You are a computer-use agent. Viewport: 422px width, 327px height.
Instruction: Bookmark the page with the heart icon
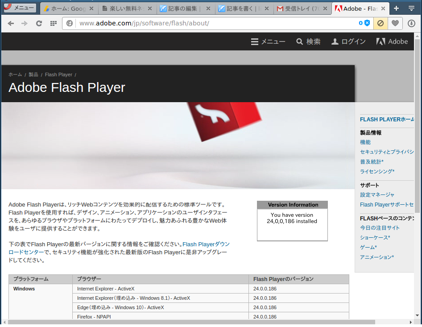pyautogui.click(x=395, y=23)
